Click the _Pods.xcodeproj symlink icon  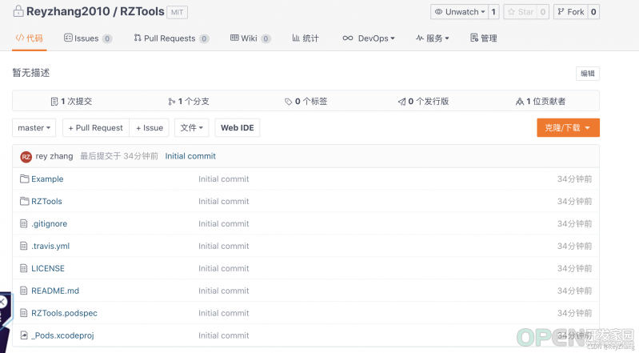[x=24, y=335]
